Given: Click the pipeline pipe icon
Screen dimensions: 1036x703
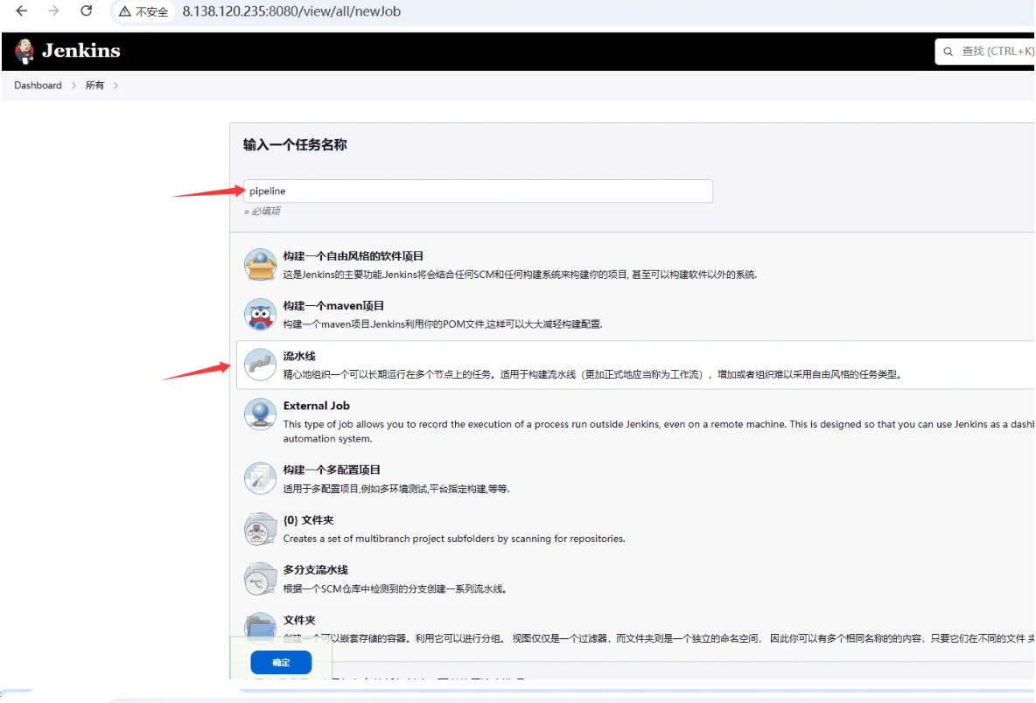Looking at the screenshot, I should (x=261, y=365).
